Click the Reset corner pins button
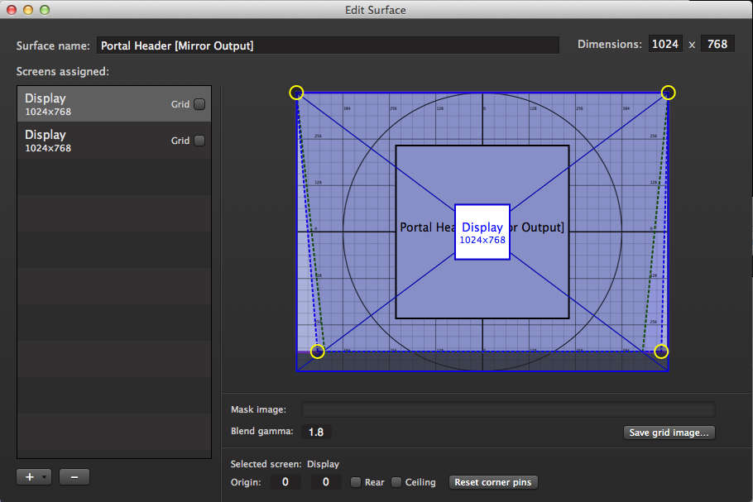Image resolution: width=753 pixels, height=502 pixels. pos(493,482)
